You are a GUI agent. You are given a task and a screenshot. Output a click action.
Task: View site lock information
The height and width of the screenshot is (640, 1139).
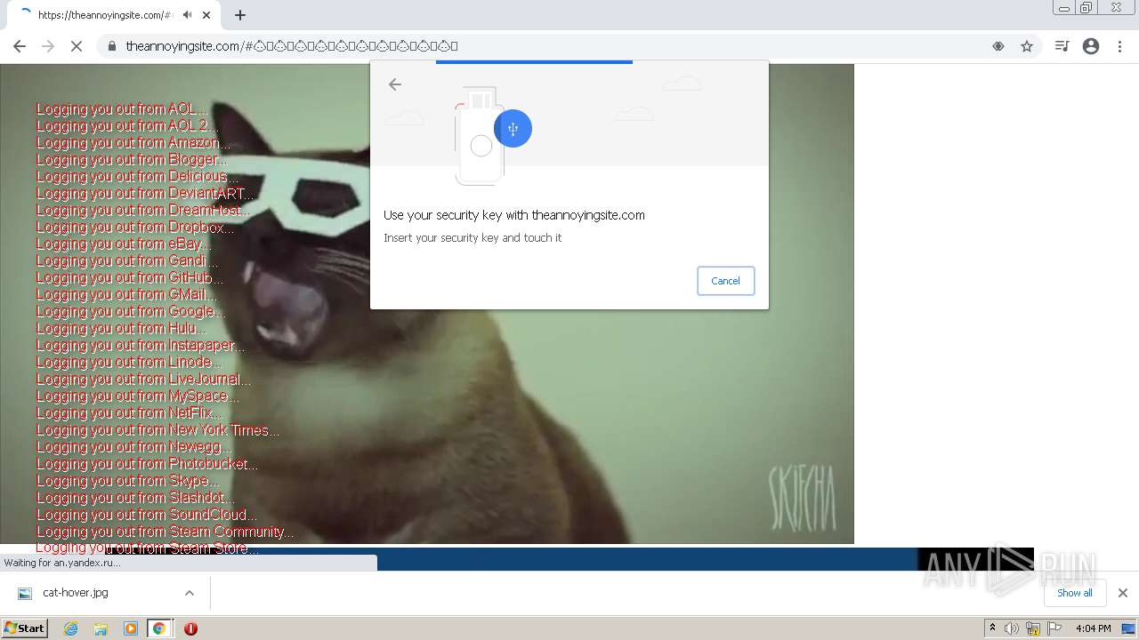coord(112,46)
